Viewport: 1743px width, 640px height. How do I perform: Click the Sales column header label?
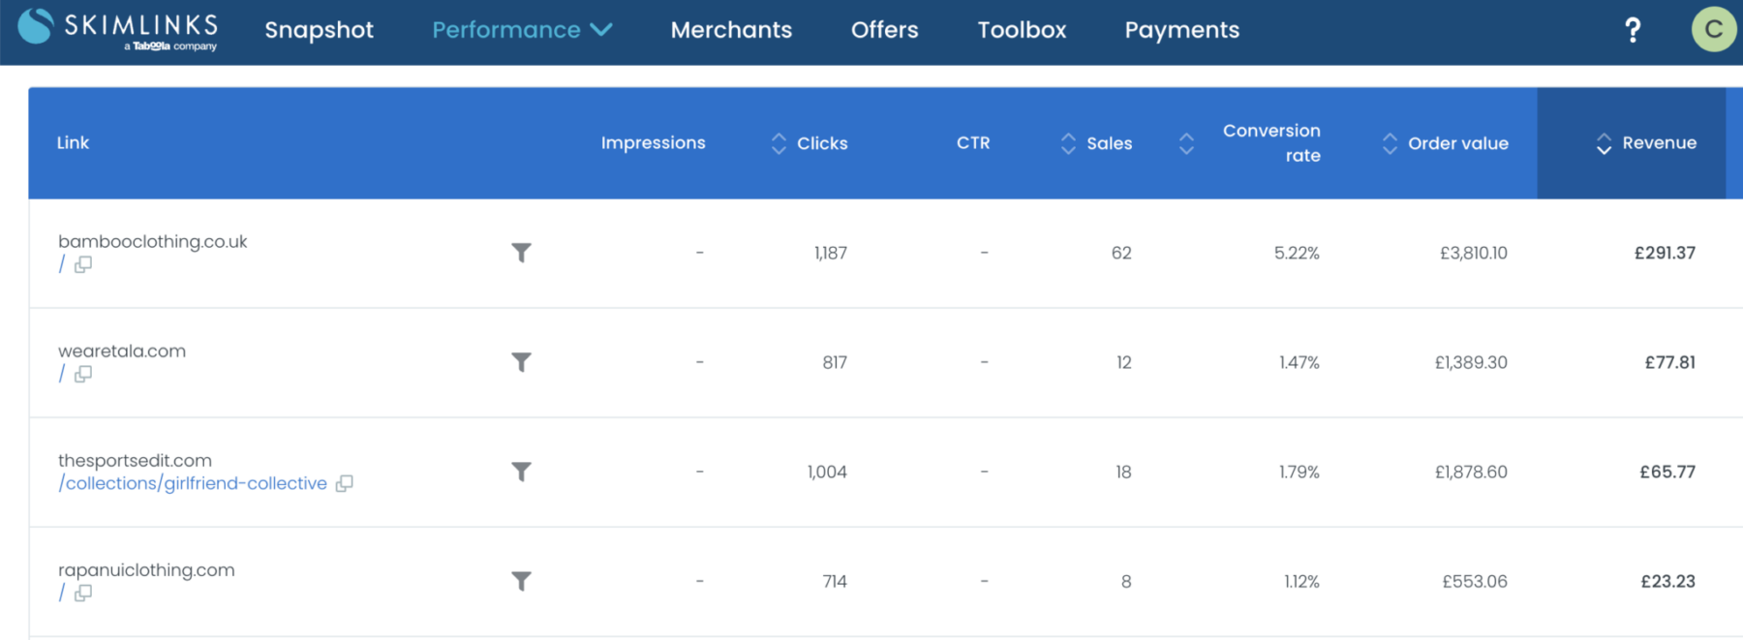click(1110, 143)
